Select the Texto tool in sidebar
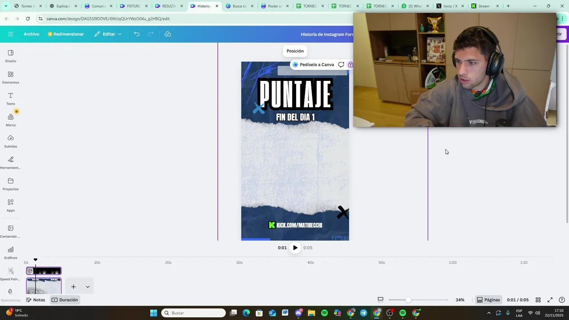Screen dimensions: 569x320 (11, 99)
